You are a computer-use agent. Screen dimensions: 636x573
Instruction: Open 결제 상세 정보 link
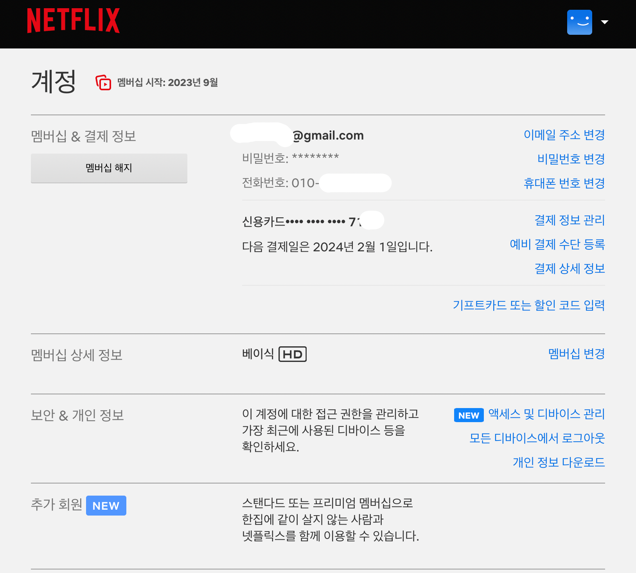570,269
